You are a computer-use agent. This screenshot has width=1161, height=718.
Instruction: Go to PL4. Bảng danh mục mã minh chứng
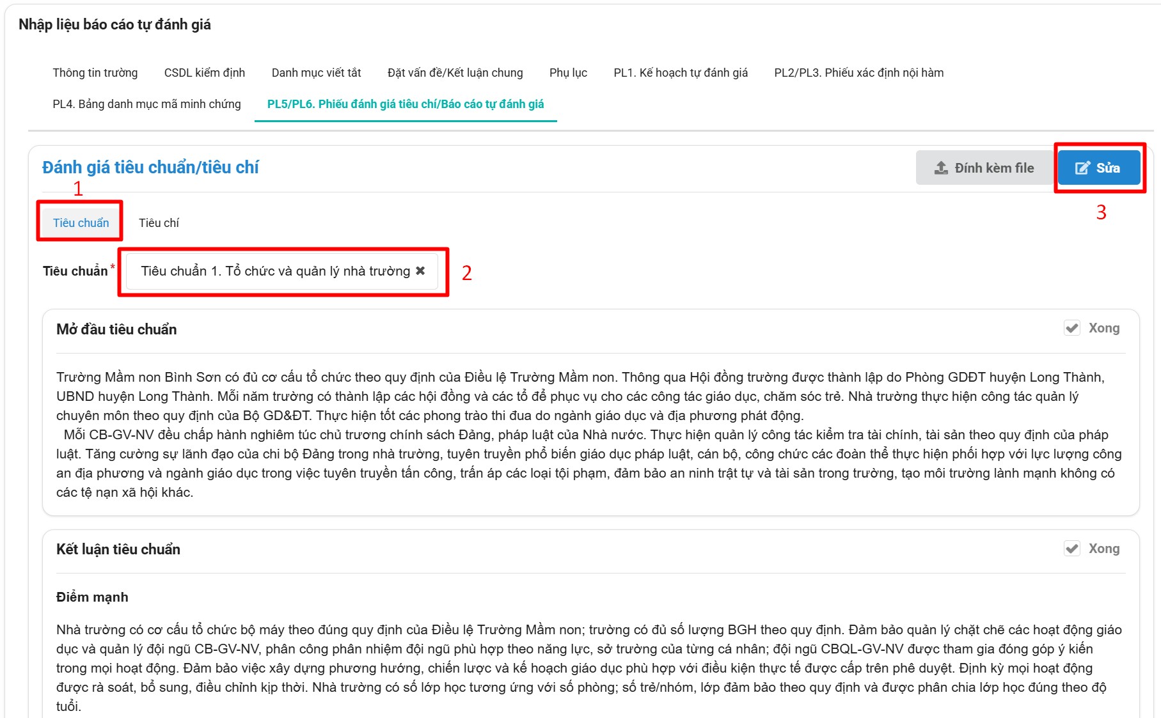click(x=146, y=104)
